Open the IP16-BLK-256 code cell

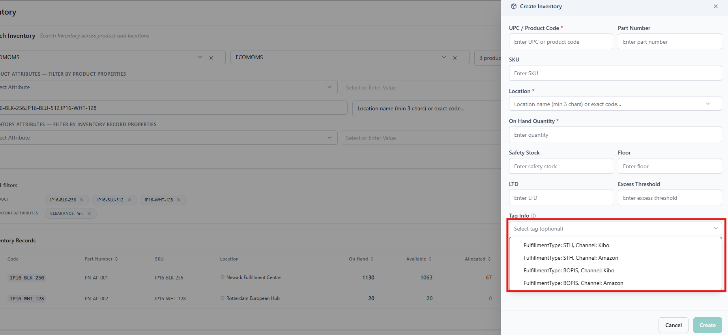click(27, 277)
